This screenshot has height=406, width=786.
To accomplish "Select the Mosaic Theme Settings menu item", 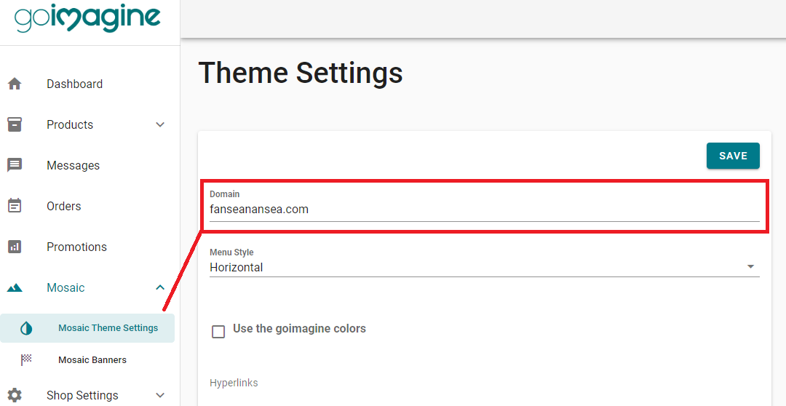I will tap(87, 328).
